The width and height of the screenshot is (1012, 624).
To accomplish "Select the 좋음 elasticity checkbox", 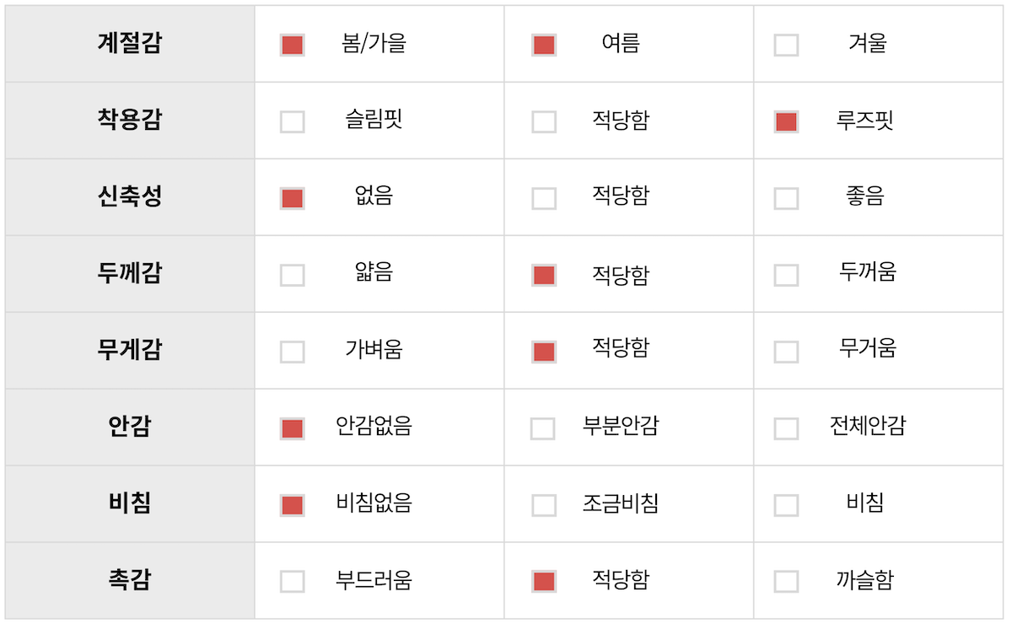I will [x=786, y=198].
